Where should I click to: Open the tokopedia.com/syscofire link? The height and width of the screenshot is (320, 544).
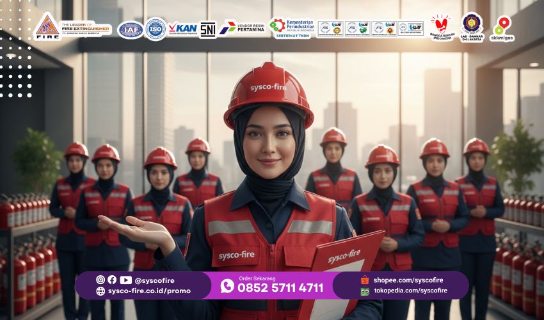click(x=411, y=291)
